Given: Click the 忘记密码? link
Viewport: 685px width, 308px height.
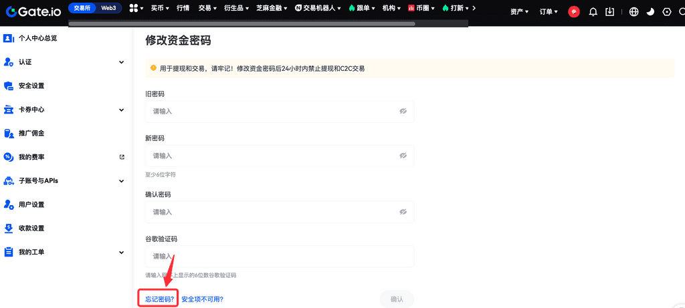Looking at the screenshot, I should click(x=160, y=299).
